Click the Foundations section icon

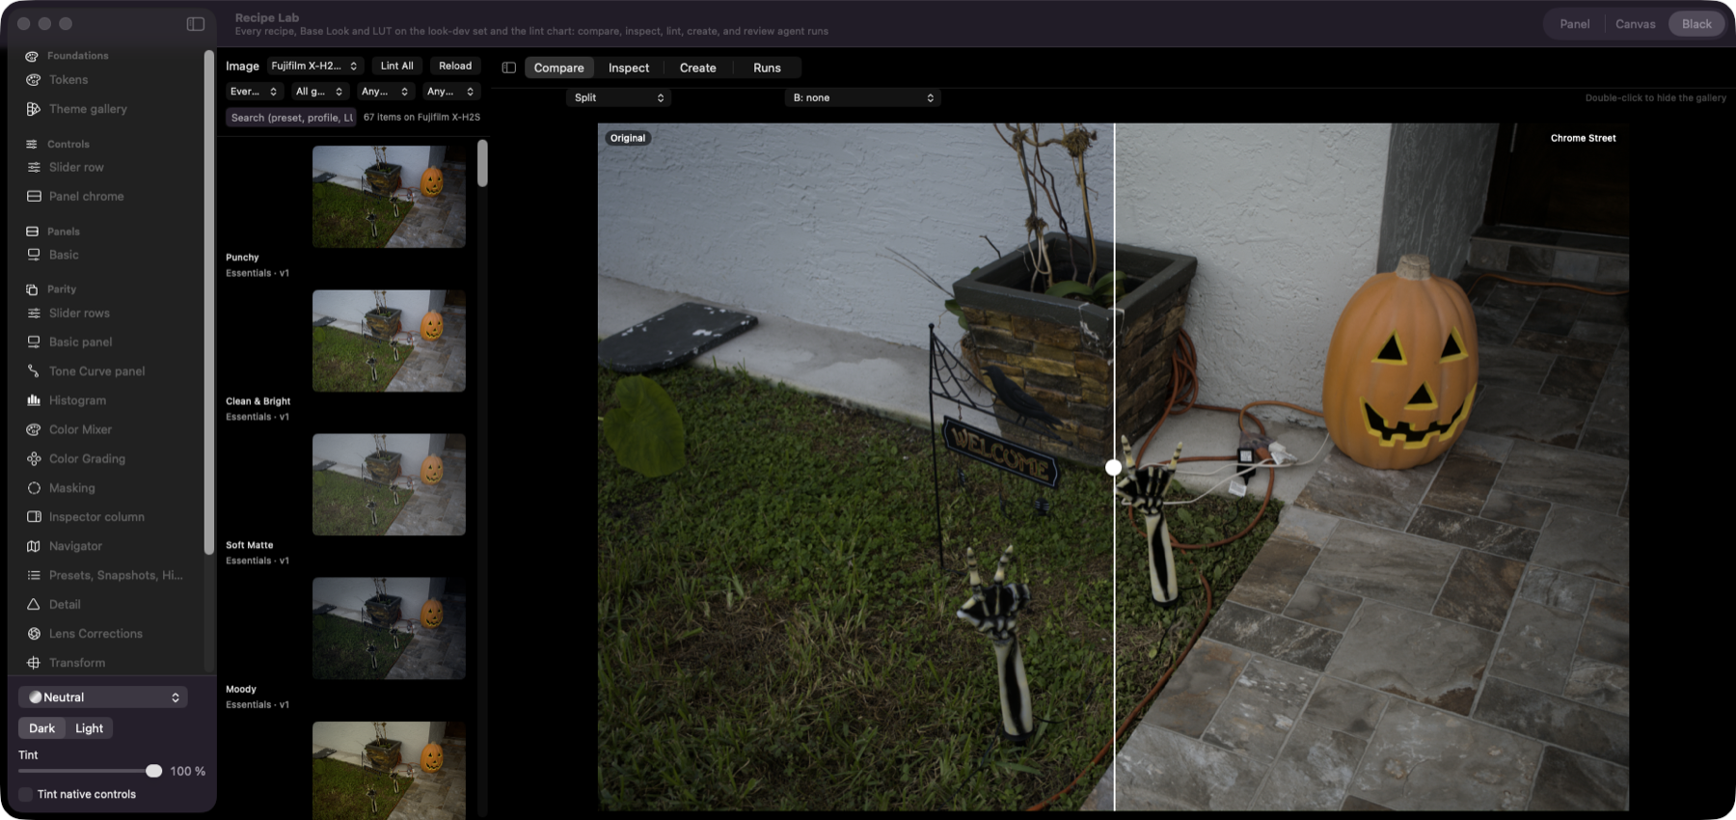(32, 56)
